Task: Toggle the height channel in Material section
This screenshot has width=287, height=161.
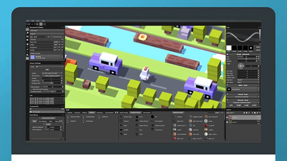Action: 239,105
